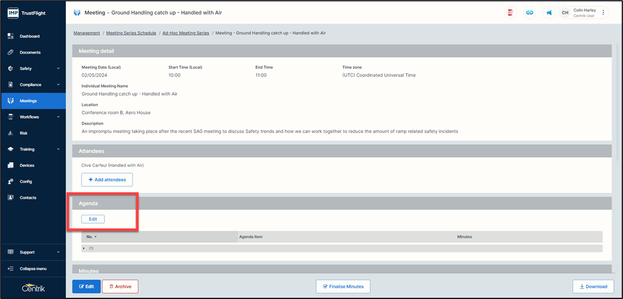Select Contacts in the sidebar
This screenshot has height=299, width=623.
[27, 198]
